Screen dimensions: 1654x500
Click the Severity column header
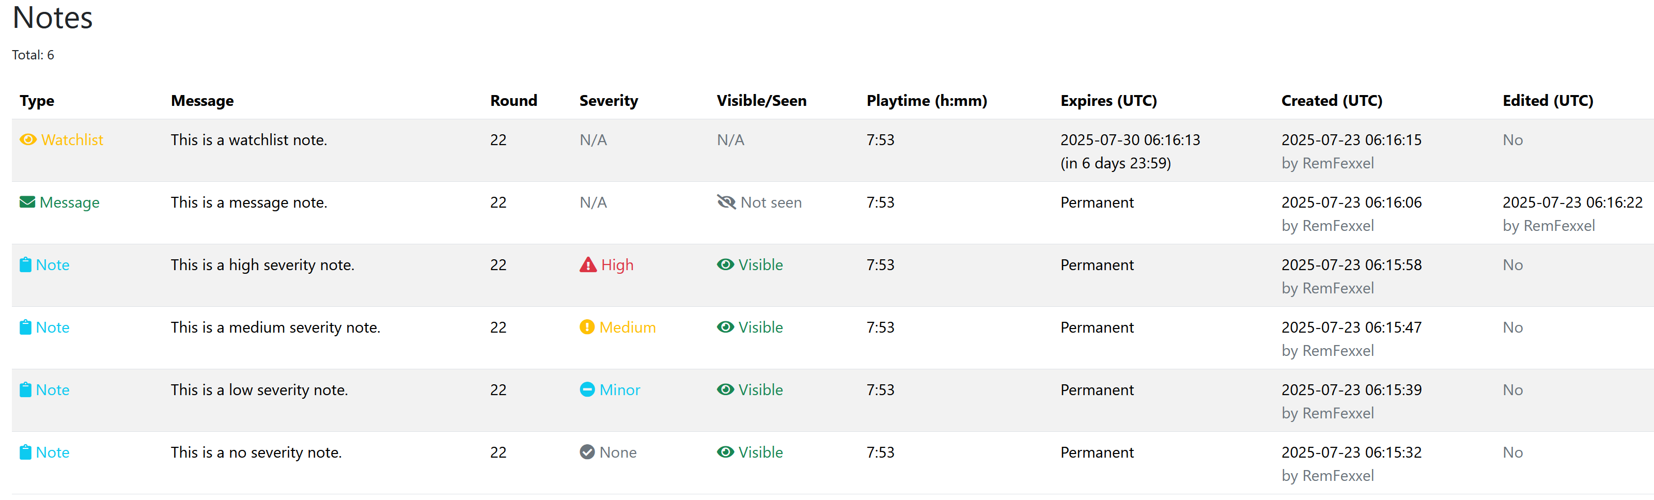[608, 101]
